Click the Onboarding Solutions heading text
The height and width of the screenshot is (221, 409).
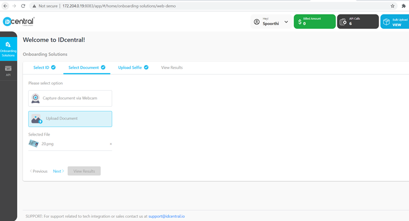[x=45, y=54]
